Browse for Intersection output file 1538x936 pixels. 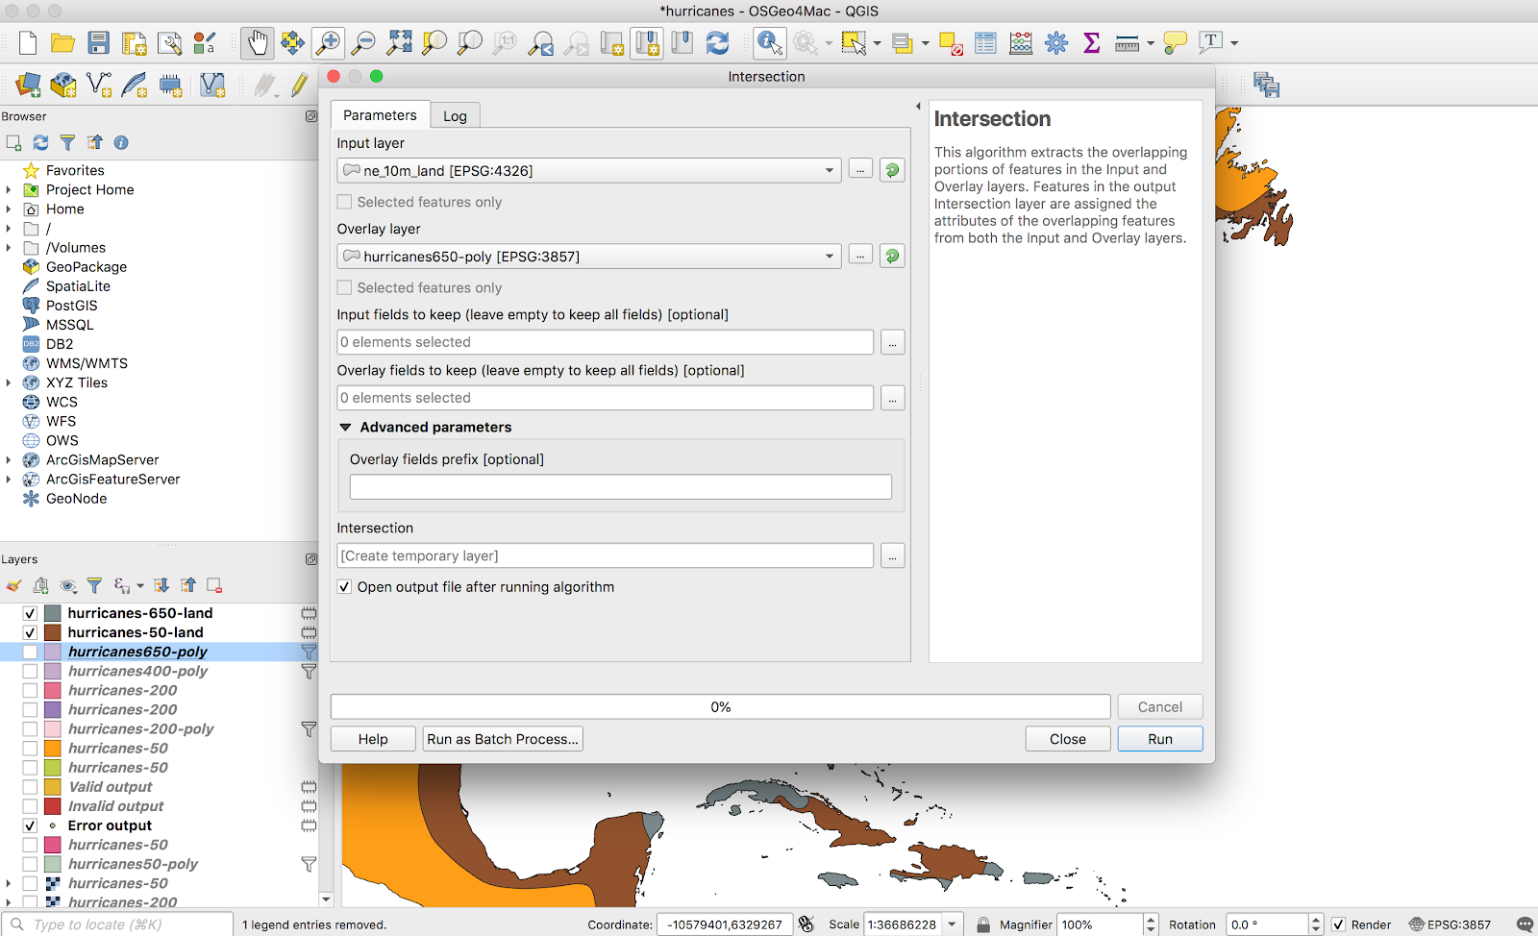coord(892,555)
